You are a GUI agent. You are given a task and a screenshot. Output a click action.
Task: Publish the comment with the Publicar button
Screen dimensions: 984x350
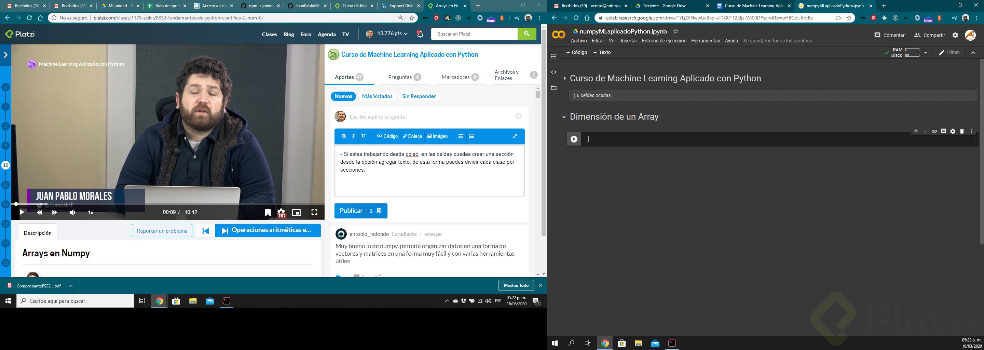pos(360,211)
